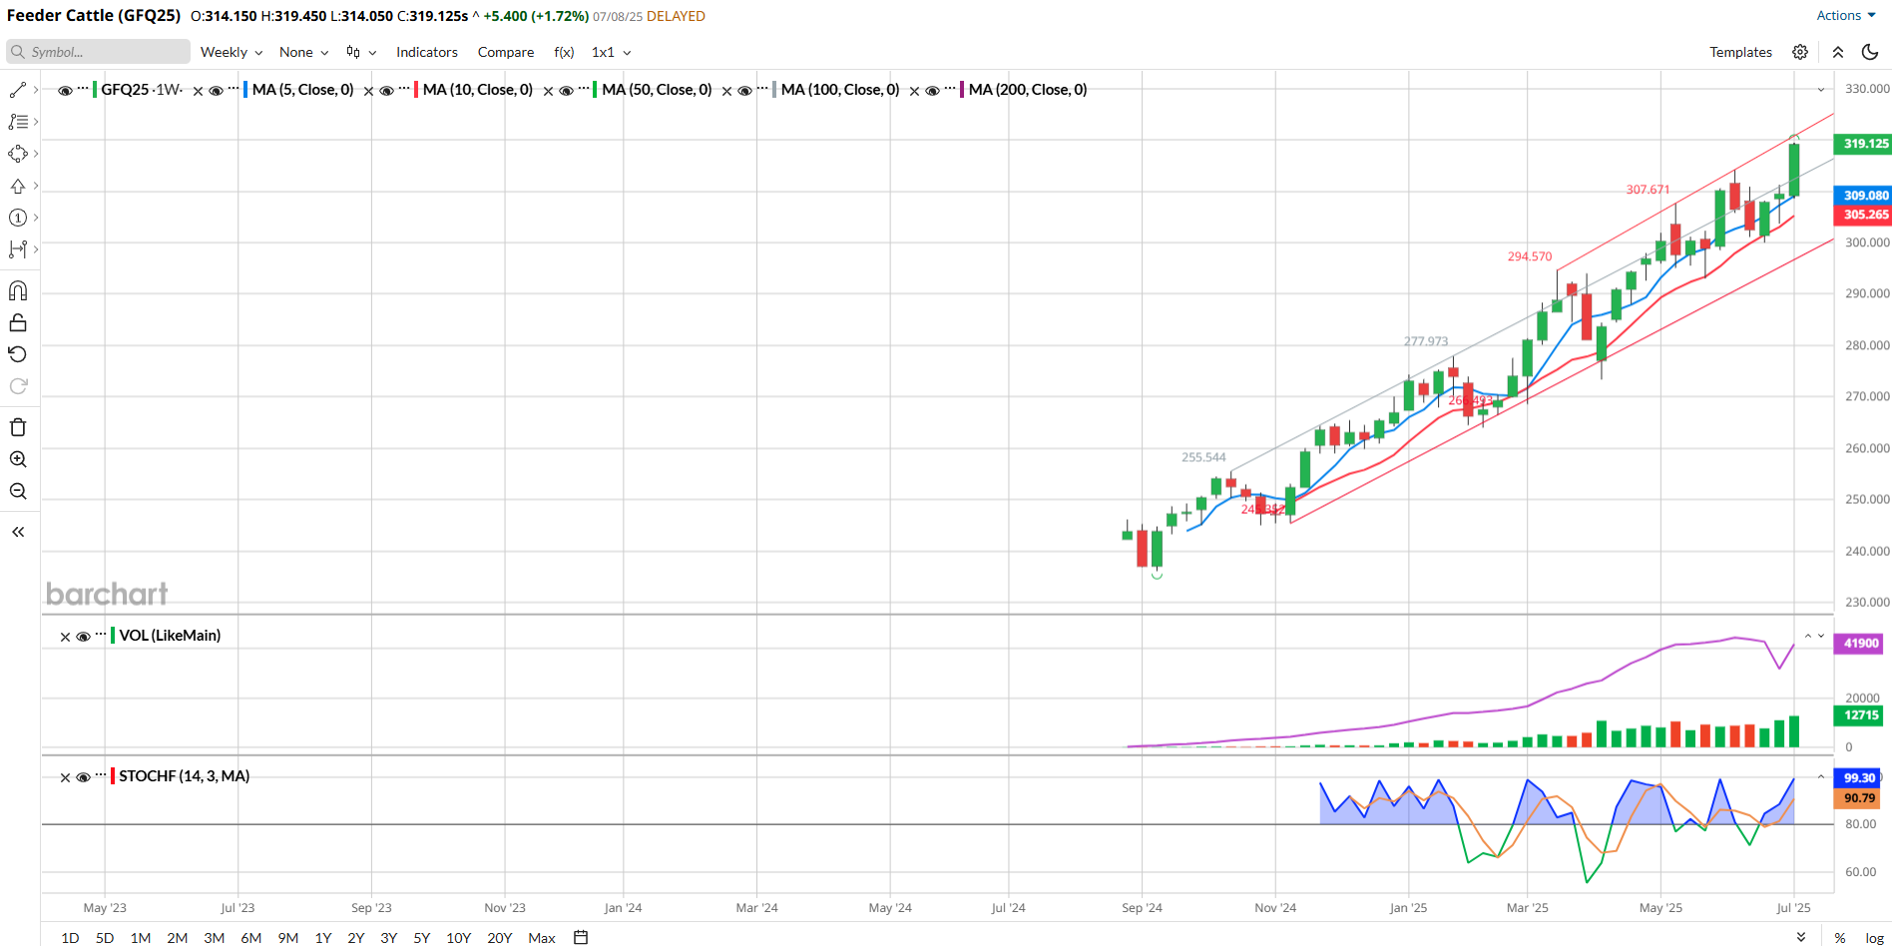
Task: Toggle the log scale option
Action: 1874,937
